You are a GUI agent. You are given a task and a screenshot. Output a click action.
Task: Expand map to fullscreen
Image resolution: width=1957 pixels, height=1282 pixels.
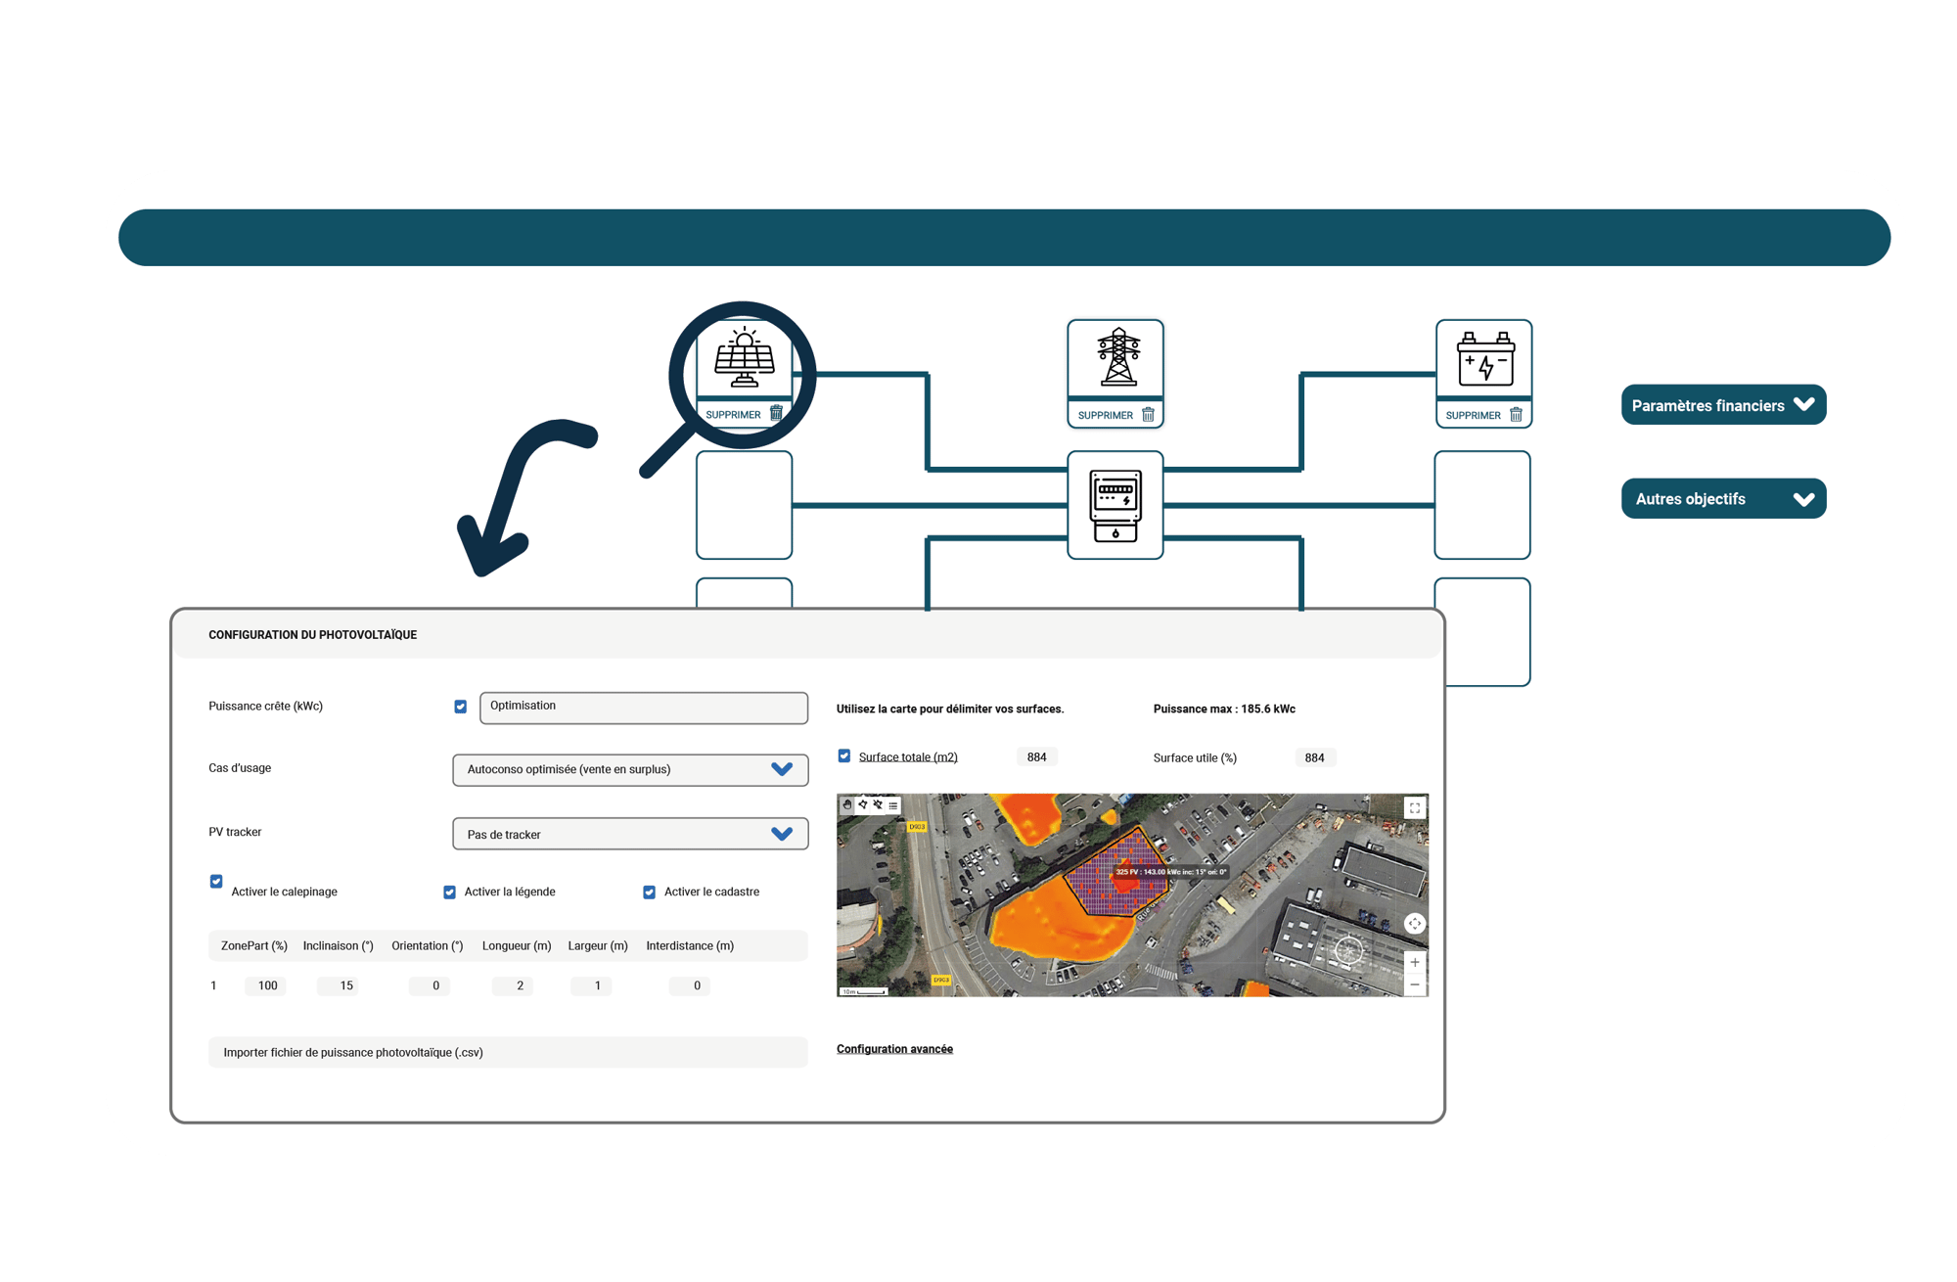(1414, 808)
